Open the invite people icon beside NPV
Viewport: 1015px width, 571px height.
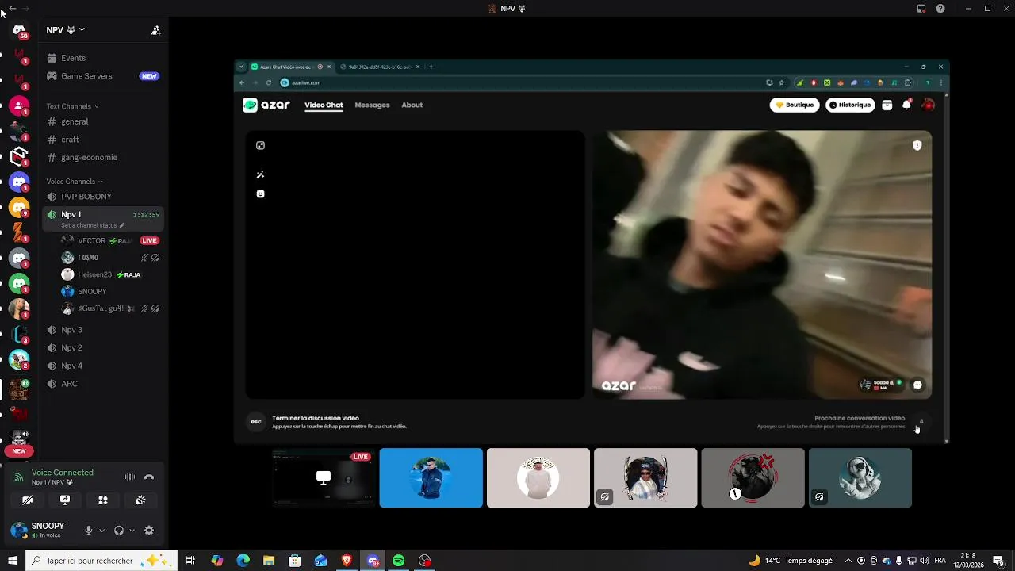(x=156, y=30)
